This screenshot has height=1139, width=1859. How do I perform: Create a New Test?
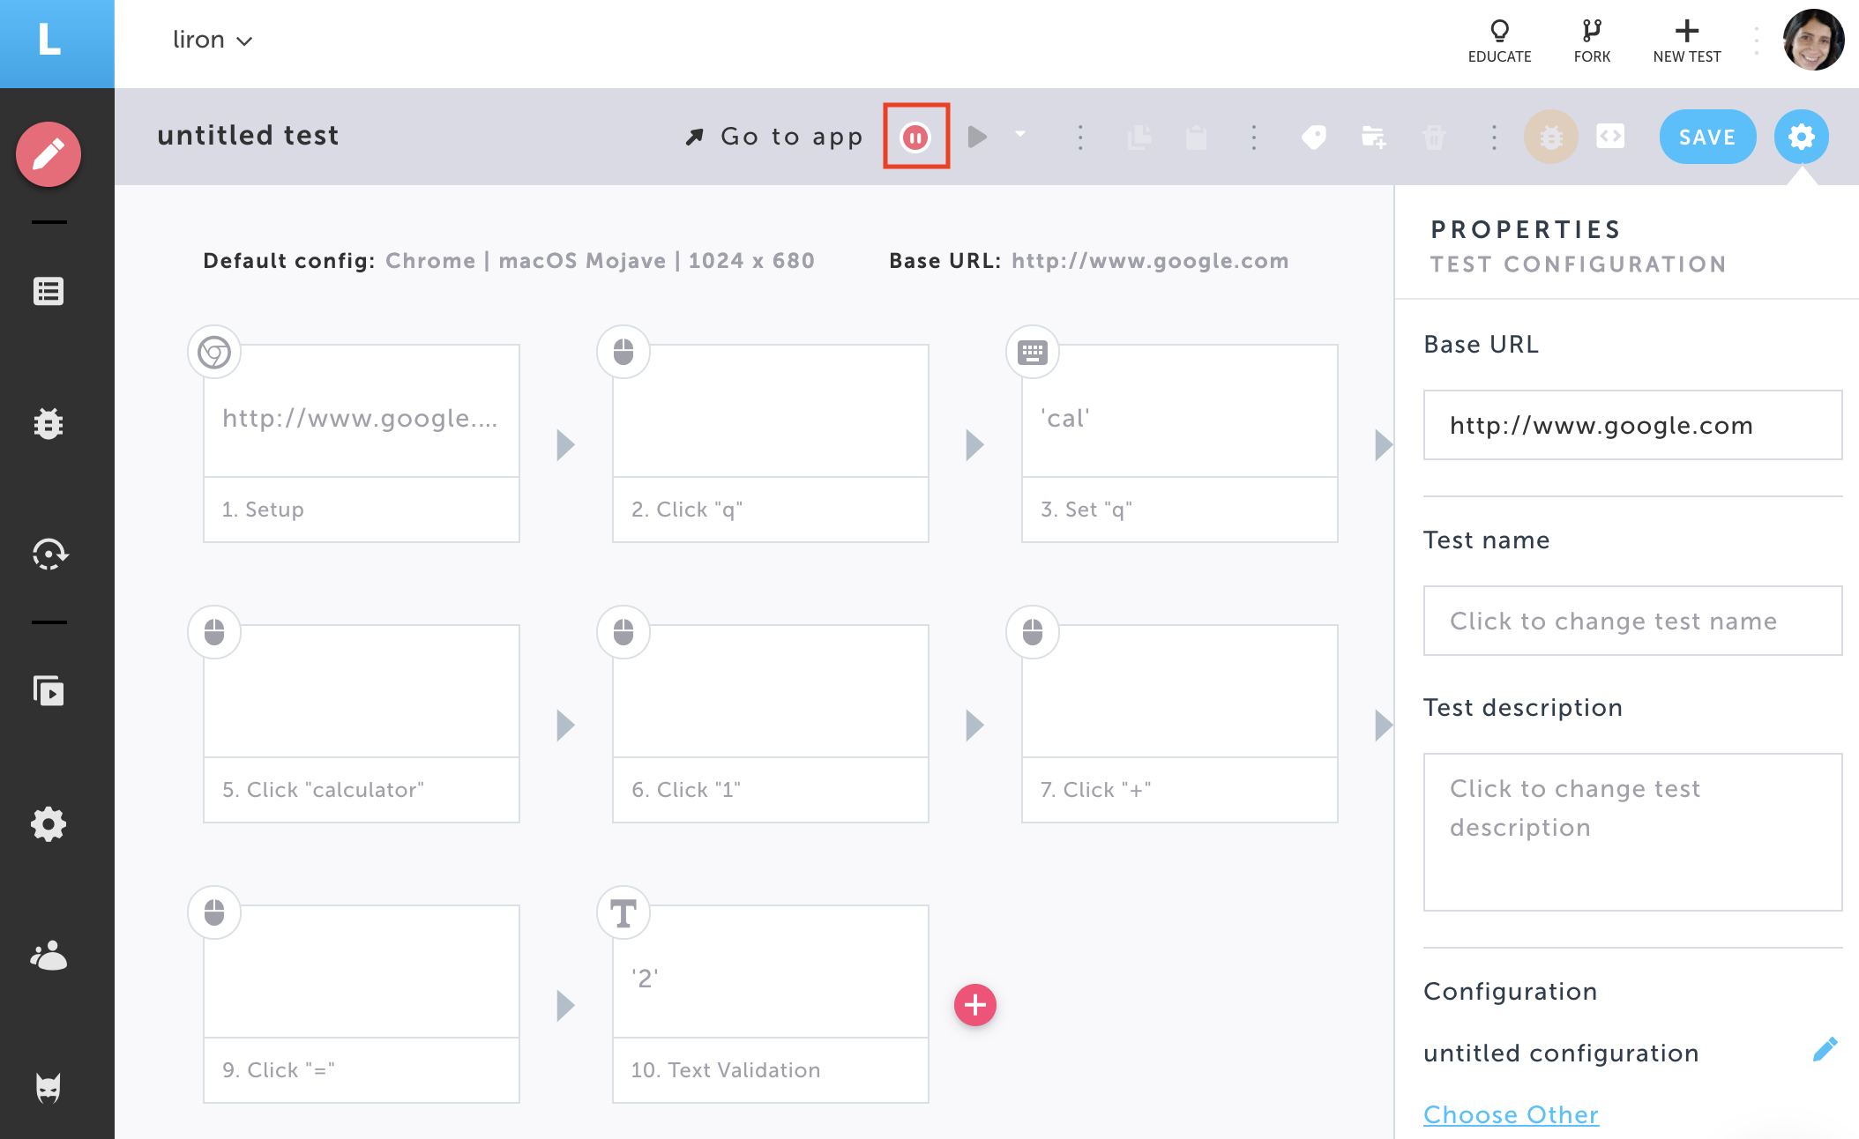tap(1686, 41)
